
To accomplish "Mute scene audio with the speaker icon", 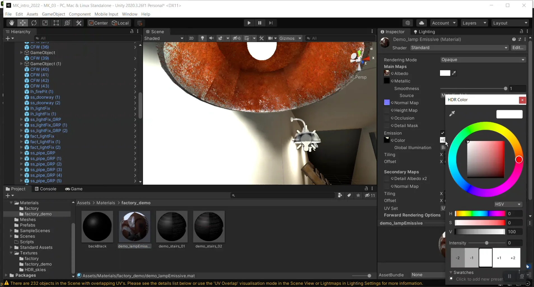I will click(212, 38).
